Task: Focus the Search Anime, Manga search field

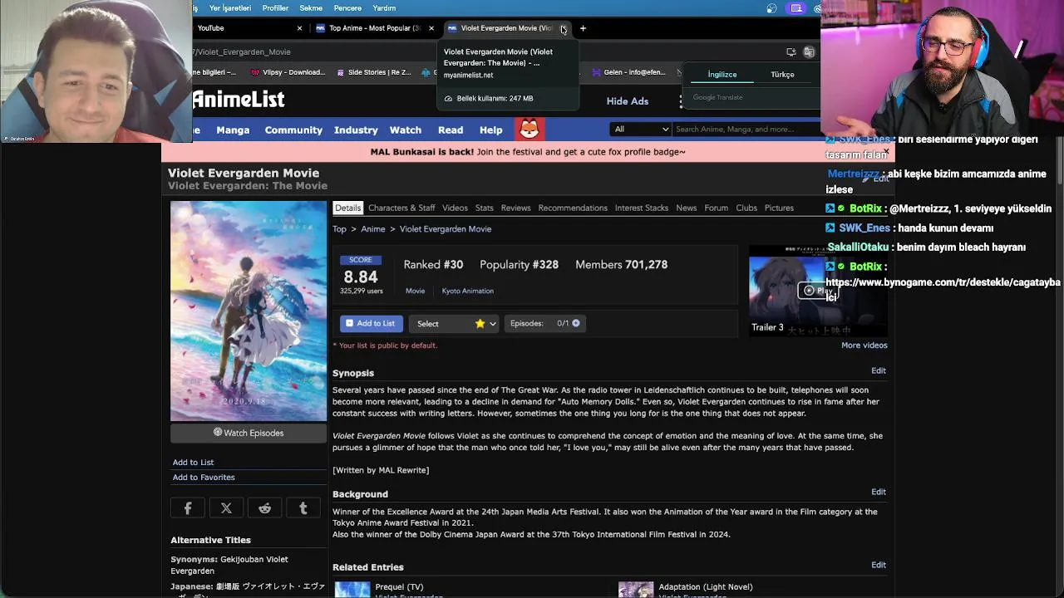Action: click(744, 129)
